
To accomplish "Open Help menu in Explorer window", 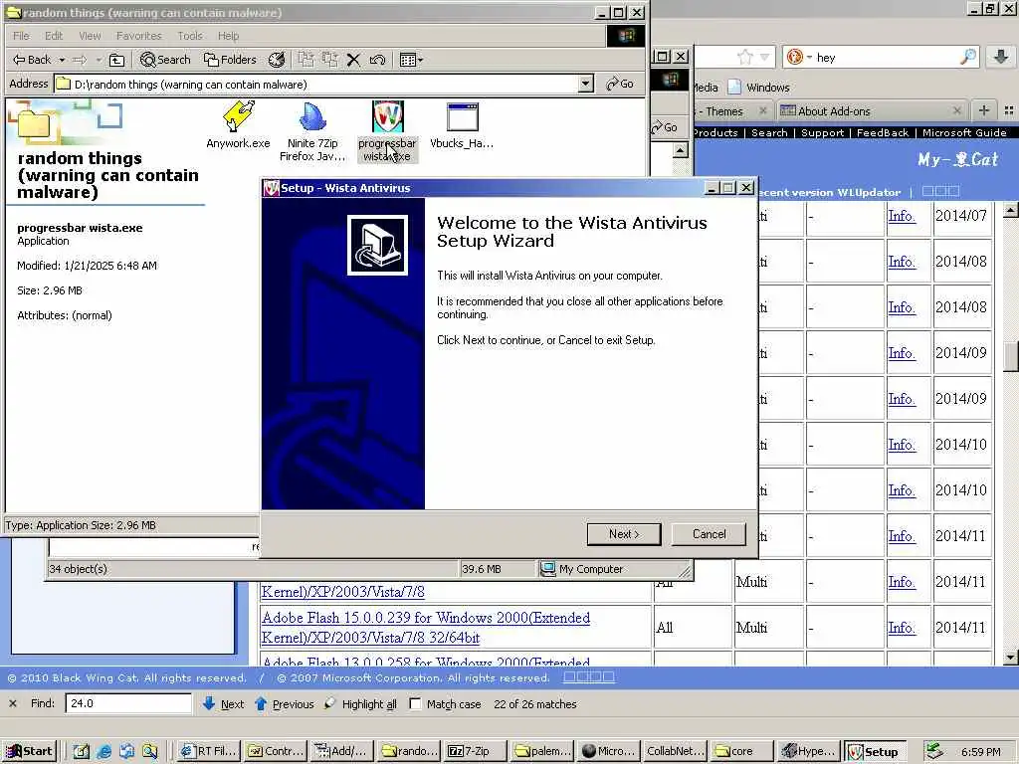I will click(228, 36).
